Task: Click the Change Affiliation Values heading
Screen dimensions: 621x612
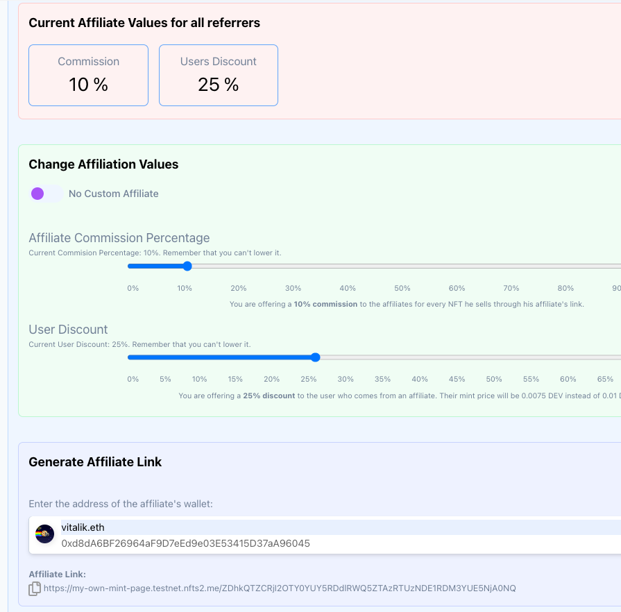Action: [103, 164]
